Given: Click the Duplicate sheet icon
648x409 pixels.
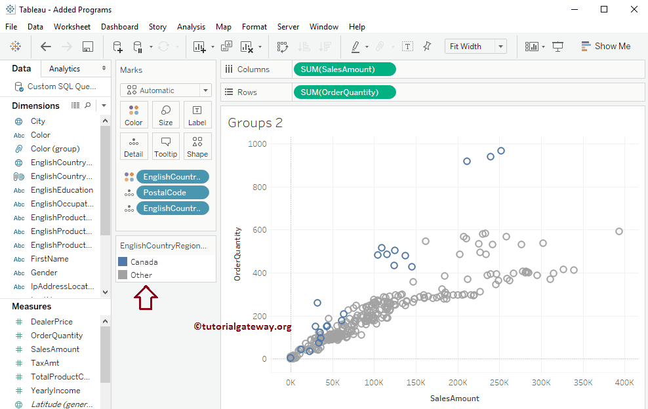Looking at the screenshot, I should 226,47.
